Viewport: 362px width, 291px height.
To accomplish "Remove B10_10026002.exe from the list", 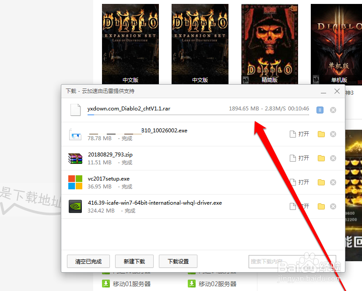I will (333, 134).
